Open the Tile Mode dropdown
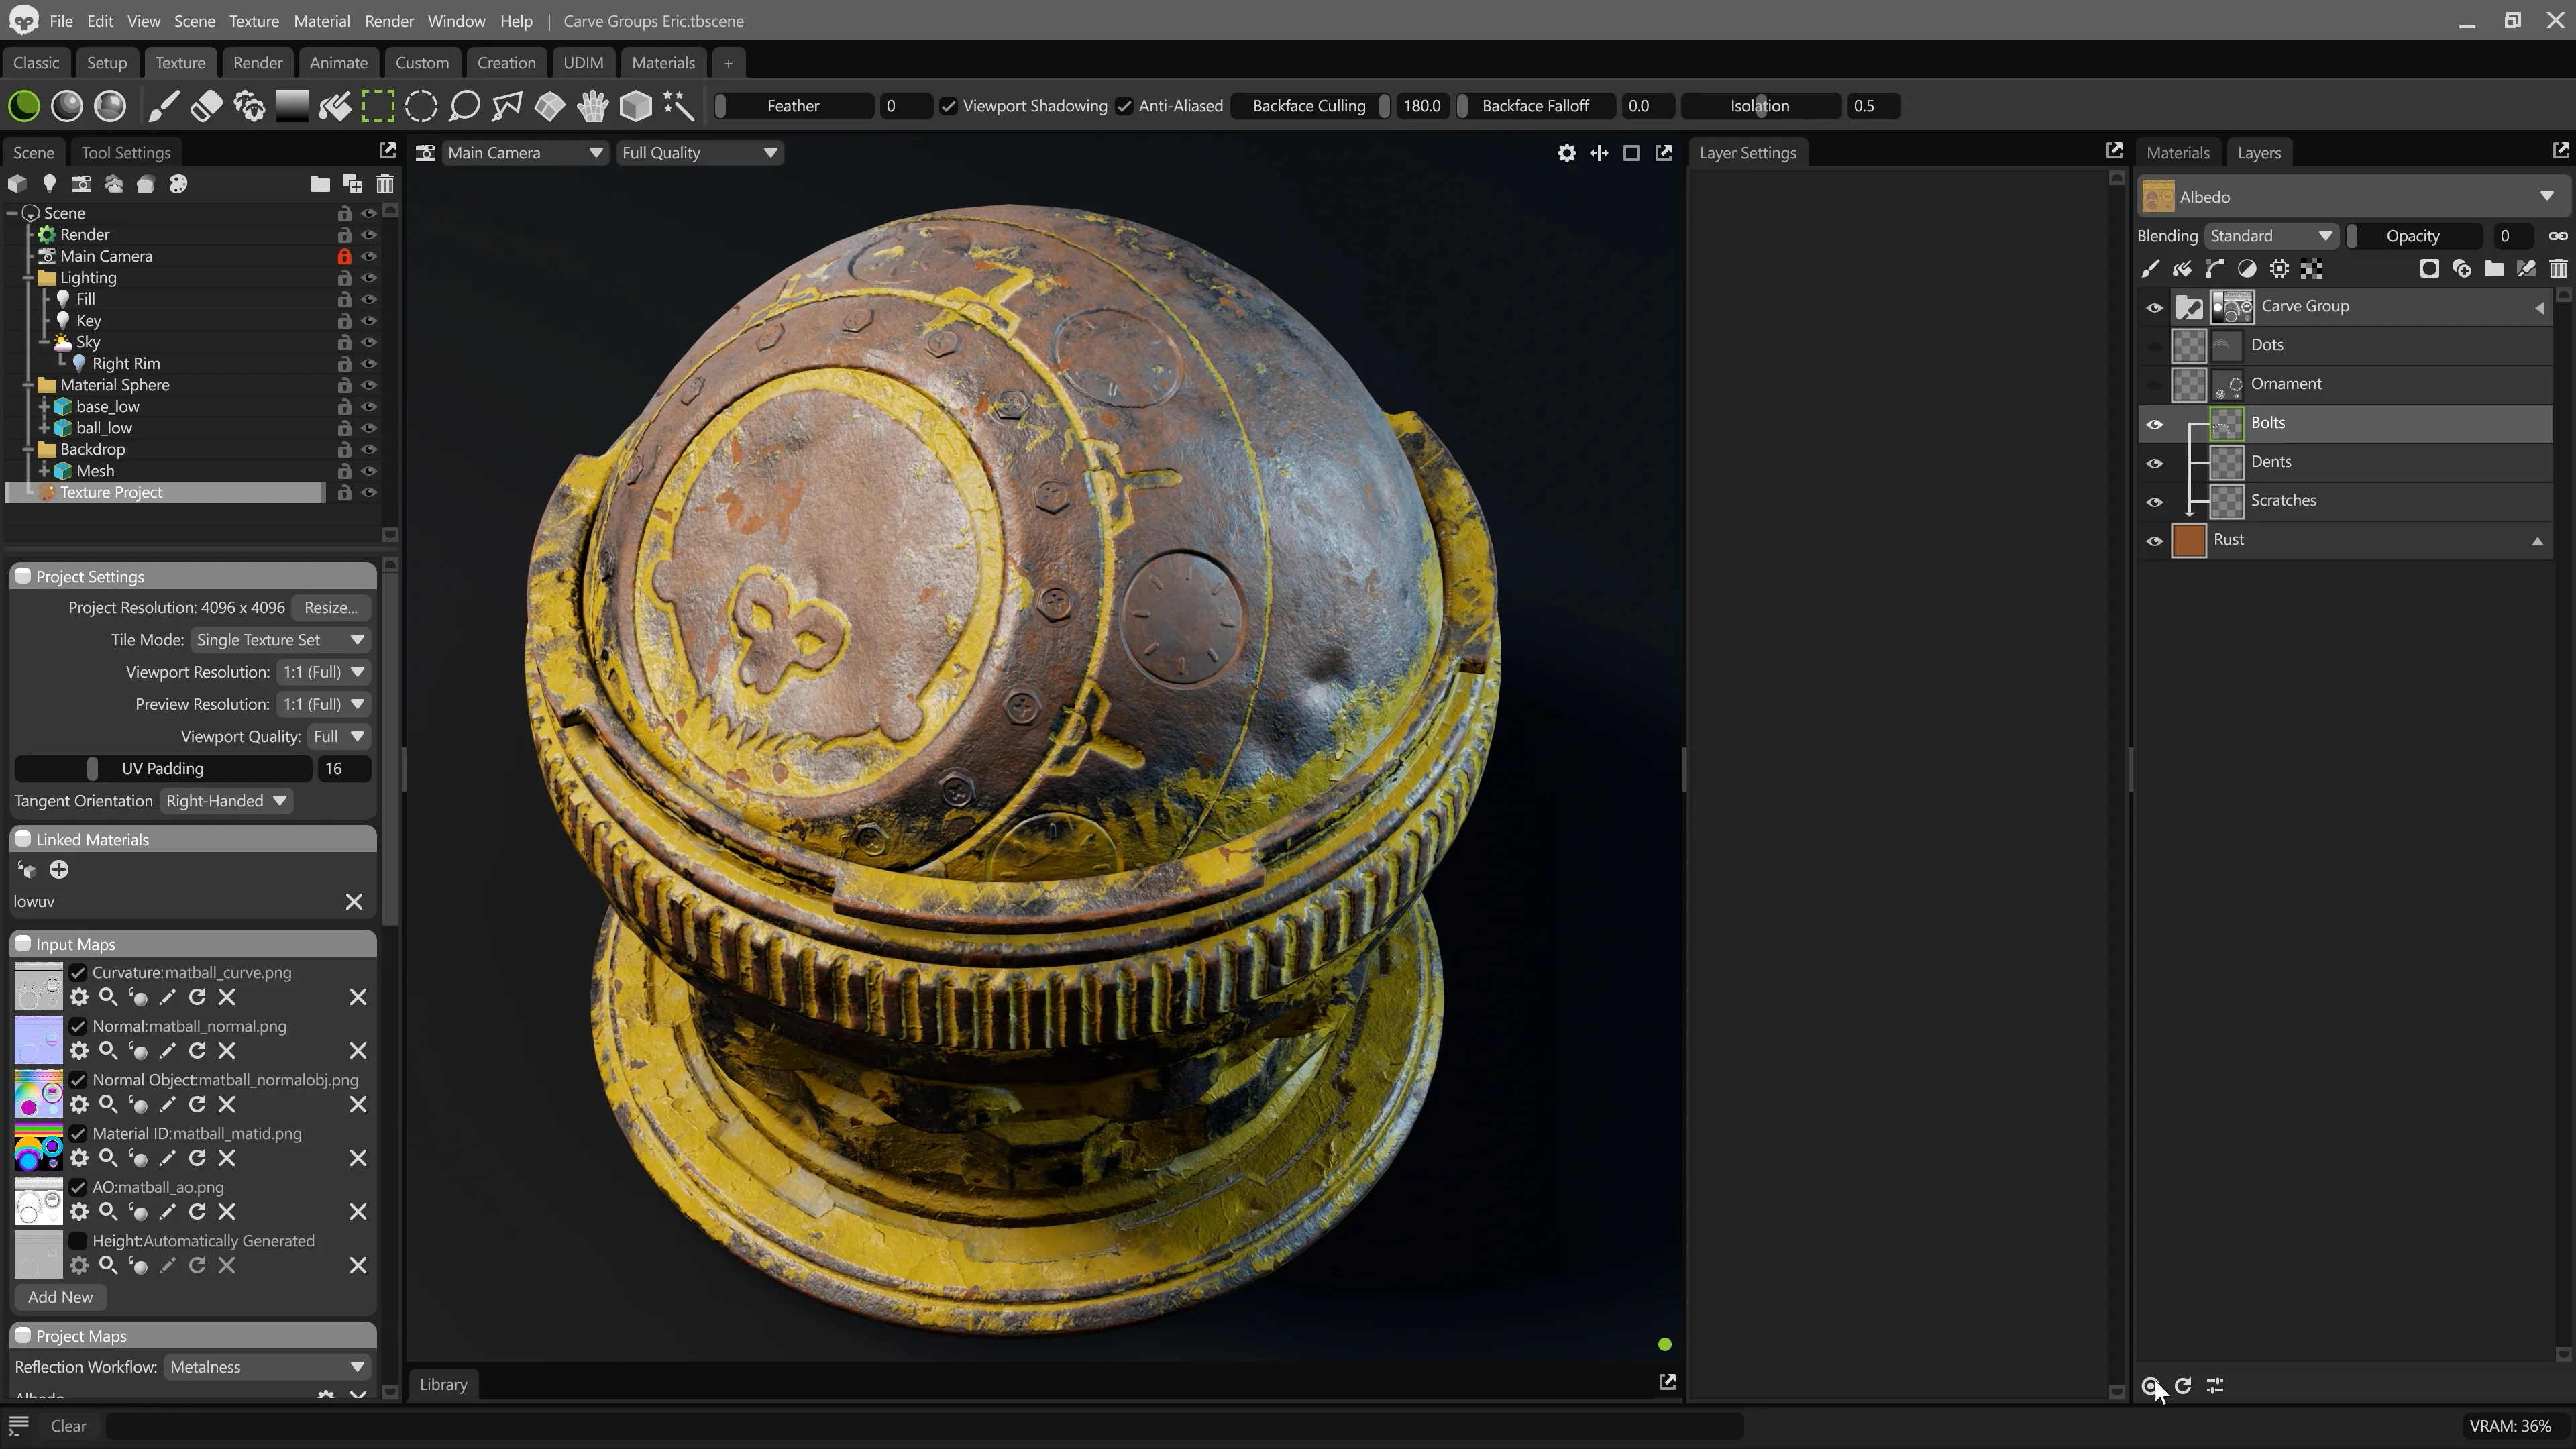 pyautogui.click(x=280, y=640)
